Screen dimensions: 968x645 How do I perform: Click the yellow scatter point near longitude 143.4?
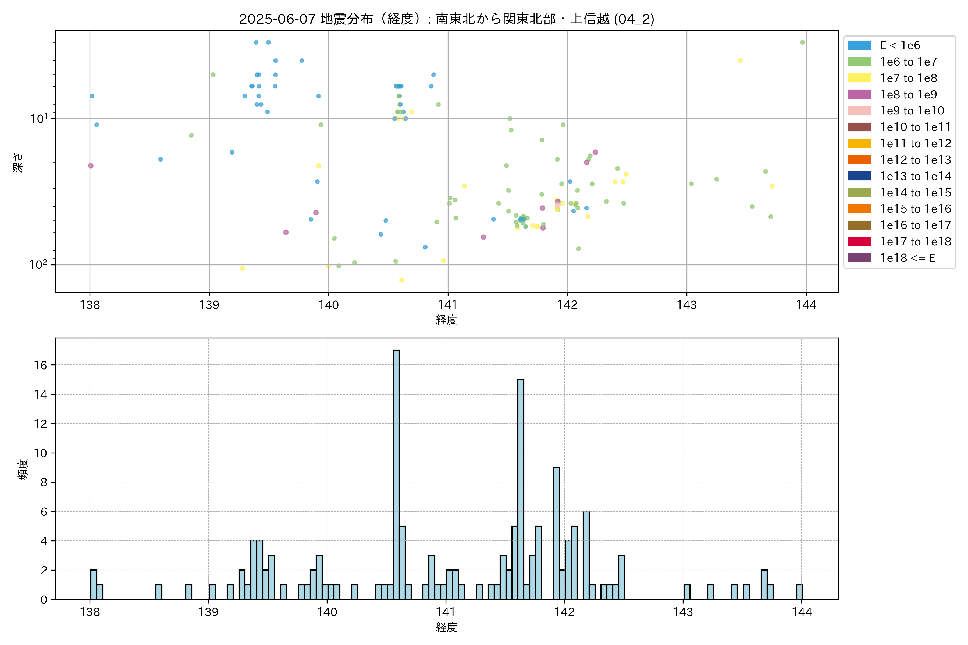(x=740, y=60)
